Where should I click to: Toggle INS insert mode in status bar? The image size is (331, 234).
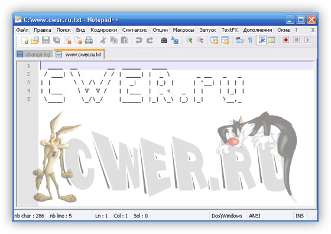click(300, 216)
